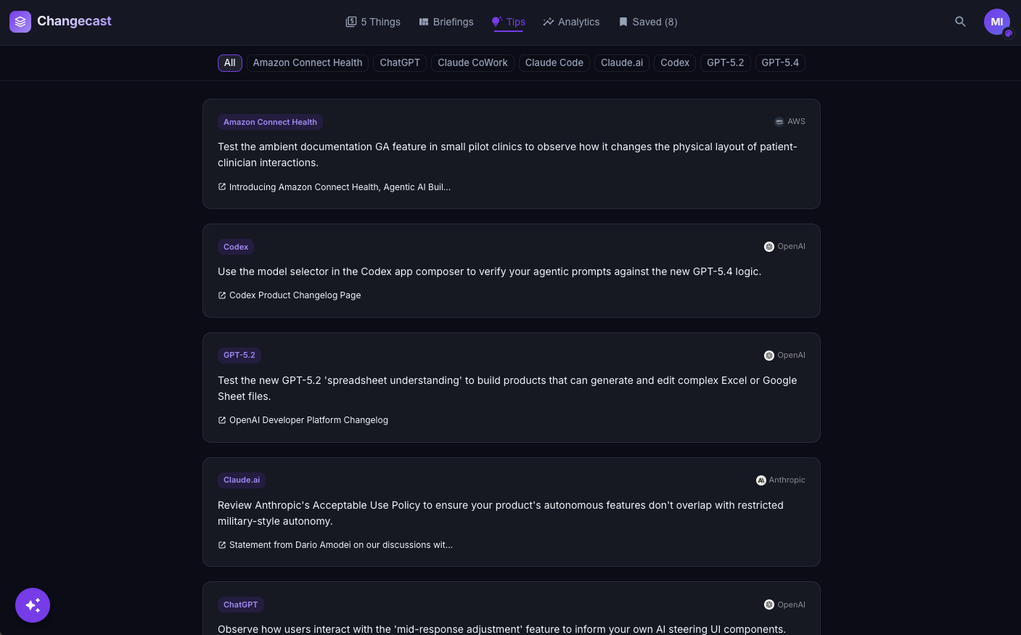Select the All filter chip

tap(229, 62)
